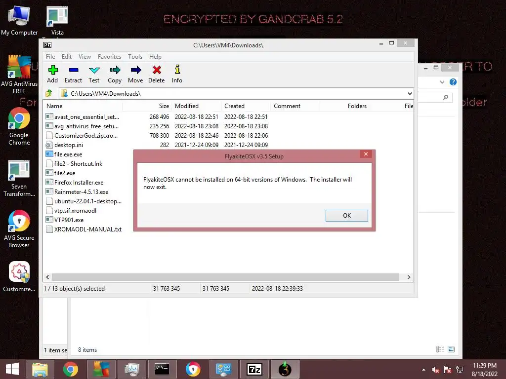Click the scrollbar left arrow

coord(47,277)
